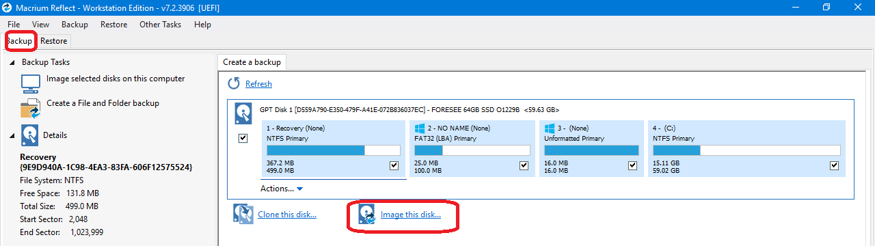Collapse the Details section
The height and width of the screenshot is (246, 875).
11,135
